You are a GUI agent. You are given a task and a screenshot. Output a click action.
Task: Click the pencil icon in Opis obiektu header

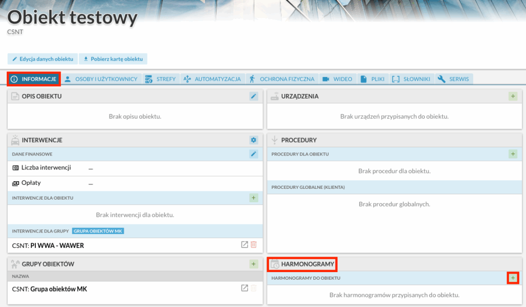[x=253, y=96]
